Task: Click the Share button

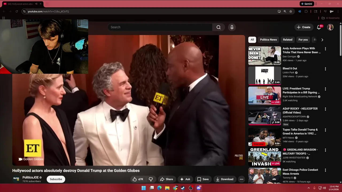Action: (166, 179)
